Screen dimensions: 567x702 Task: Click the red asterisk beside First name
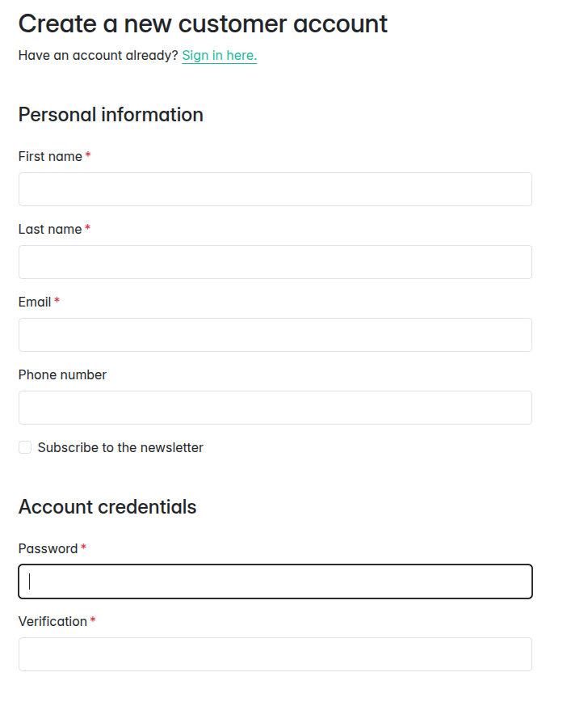[x=88, y=155]
